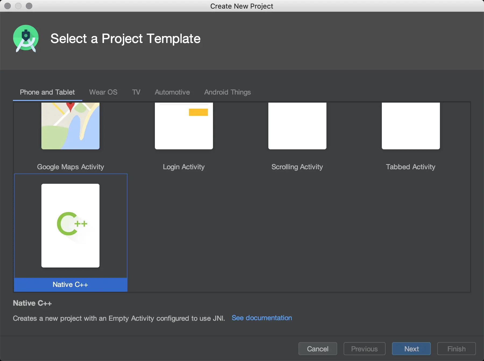Image resolution: width=484 pixels, height=361 pixels.
Task: Go back using the Previous button
Action: pos(364,349)
